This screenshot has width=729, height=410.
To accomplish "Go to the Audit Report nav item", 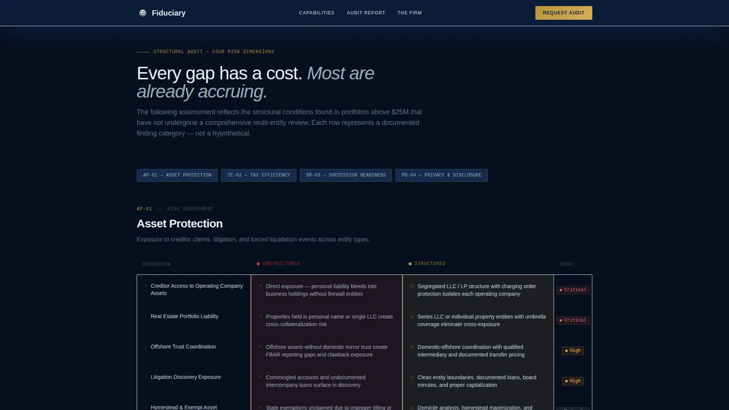I will coord(366,13).
